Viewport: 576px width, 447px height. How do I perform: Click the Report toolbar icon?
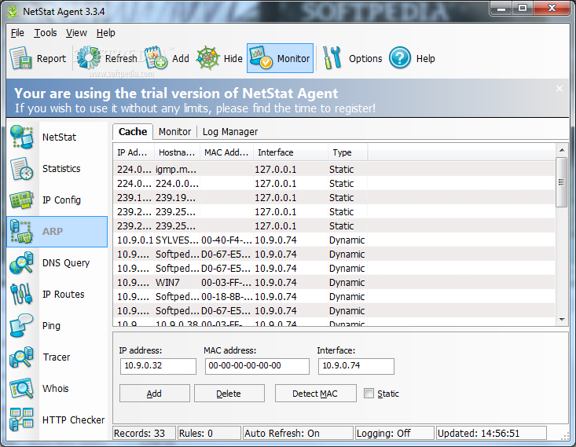(x=20, y=58)
